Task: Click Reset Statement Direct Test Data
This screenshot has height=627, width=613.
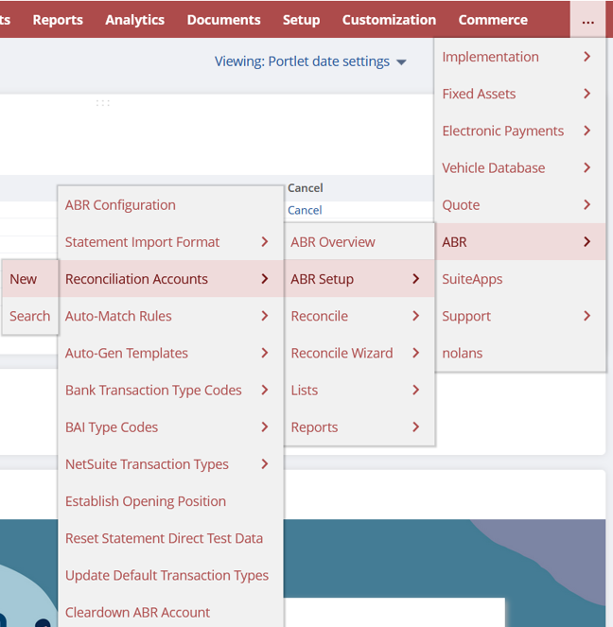Action: pyautogui.click(x=164, y=538)
